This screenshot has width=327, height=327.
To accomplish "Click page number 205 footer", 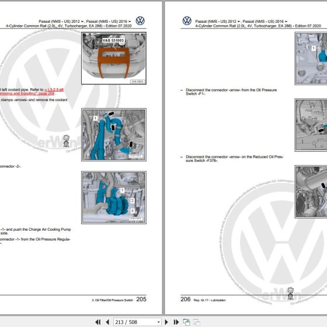I will tap(141, 299).
